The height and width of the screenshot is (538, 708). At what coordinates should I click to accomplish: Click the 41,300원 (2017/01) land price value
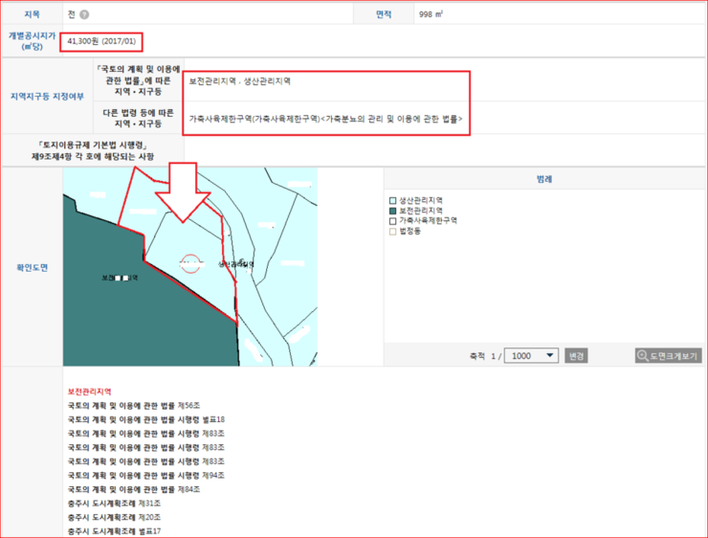click(x=101, y=41)
